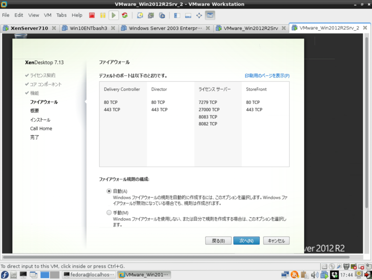Click the StoreFront column header
The height and width of the screenshot is (280, 372).
[256, 89]
